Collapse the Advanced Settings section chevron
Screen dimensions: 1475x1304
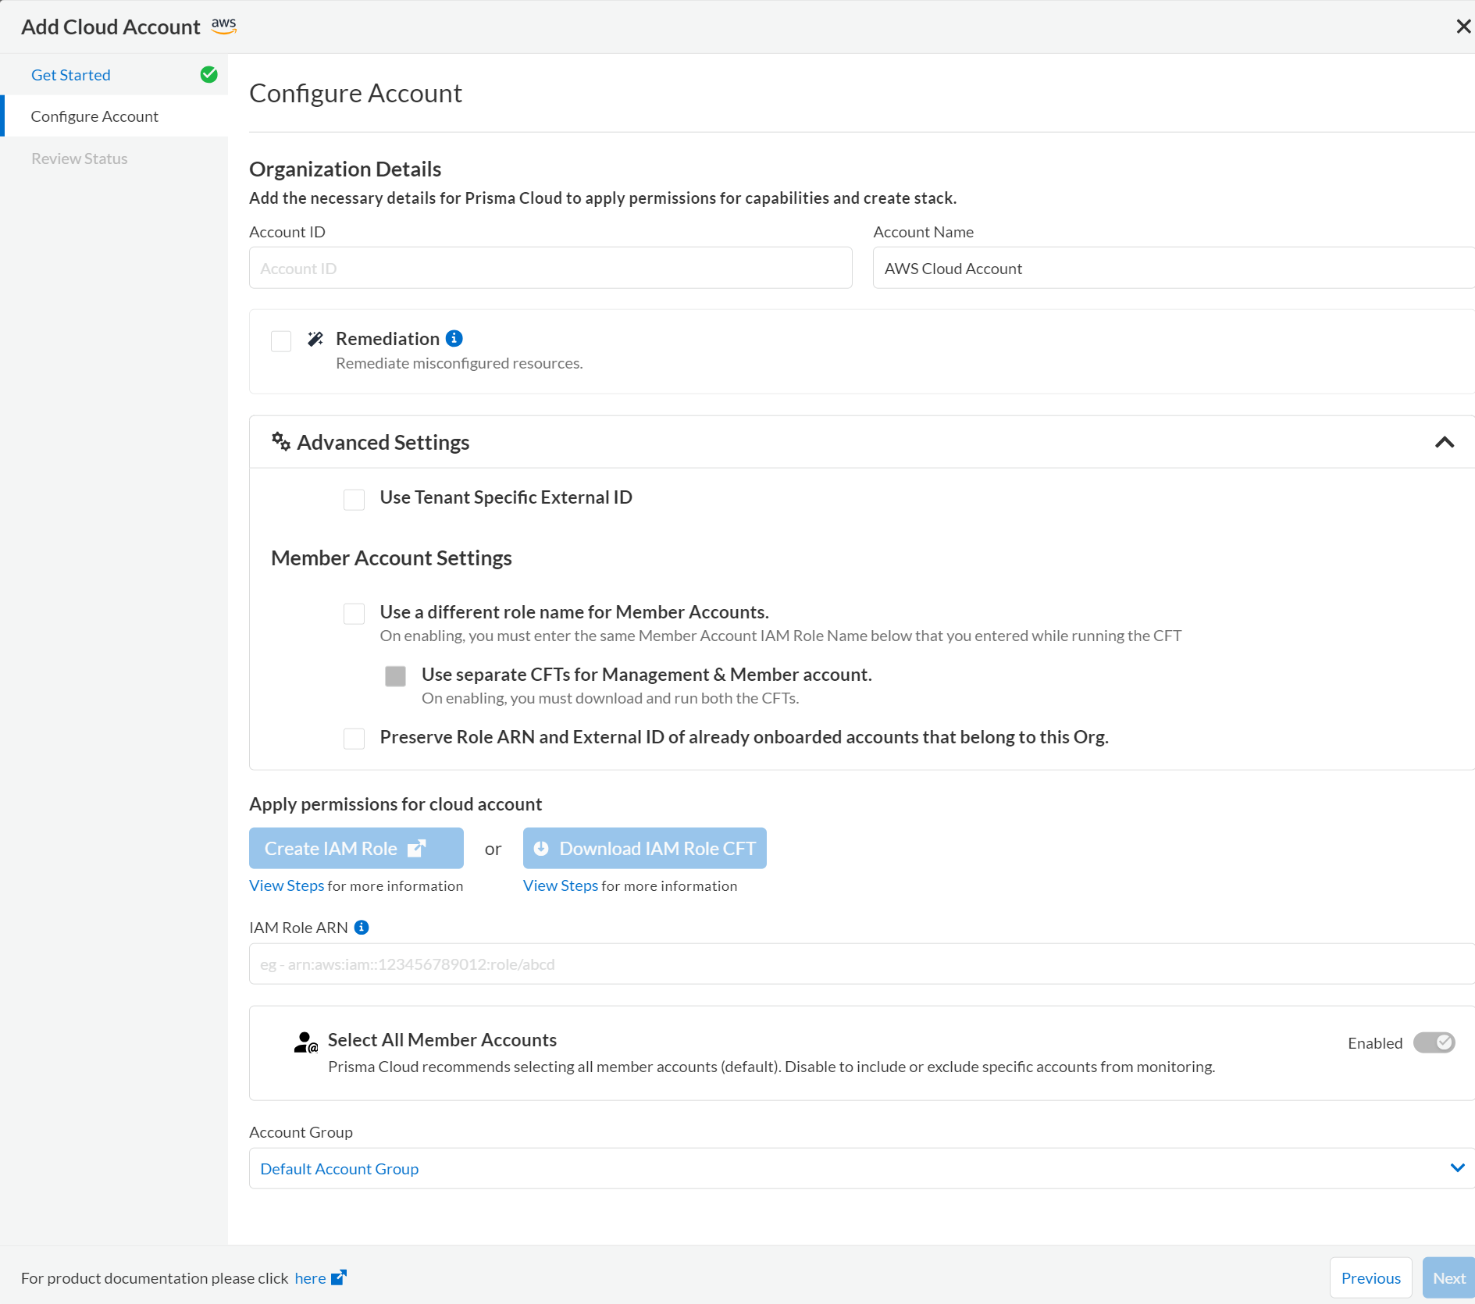[x=1445, y=443]
